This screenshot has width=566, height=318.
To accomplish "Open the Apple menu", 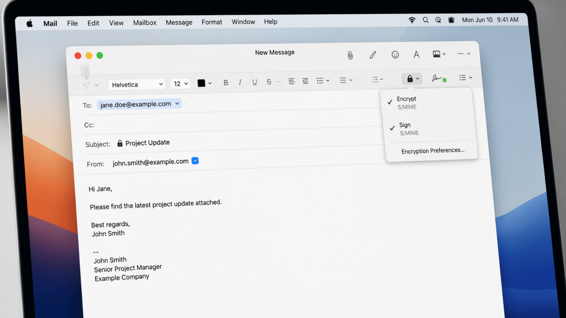I will tap(30, 24).
